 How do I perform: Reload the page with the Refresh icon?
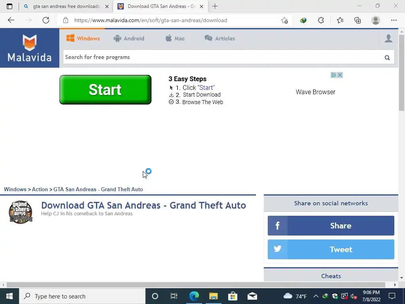[x=46, y=20]
